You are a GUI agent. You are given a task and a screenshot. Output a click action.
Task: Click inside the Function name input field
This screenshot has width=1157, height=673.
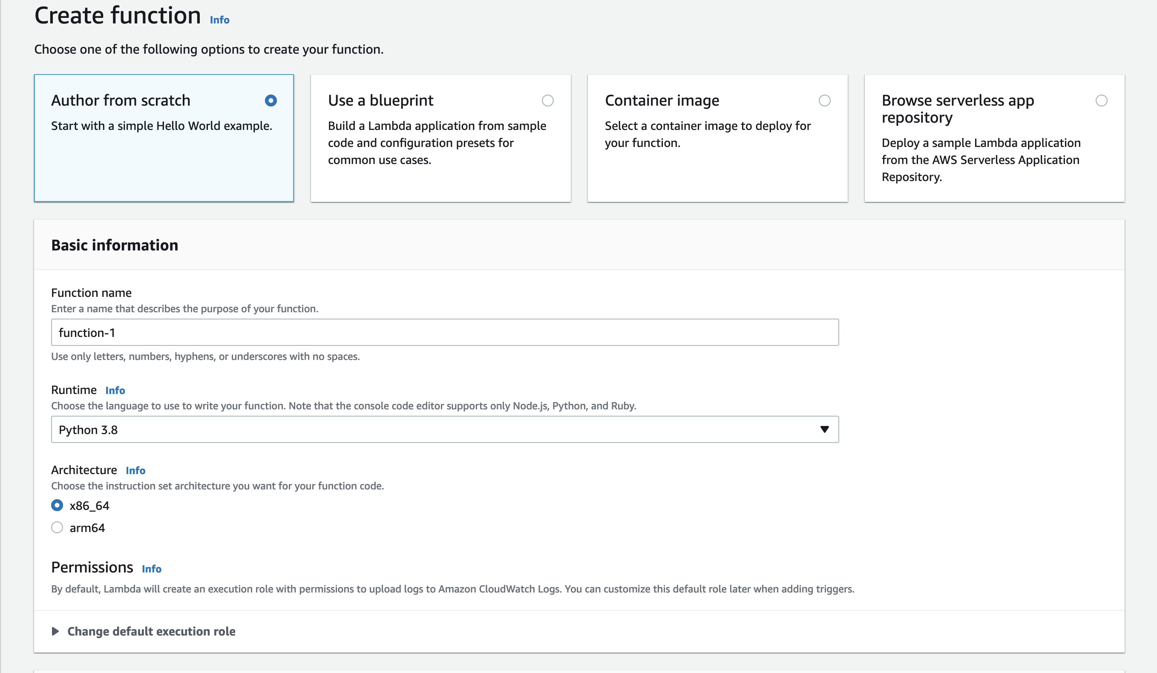point(445,332)
